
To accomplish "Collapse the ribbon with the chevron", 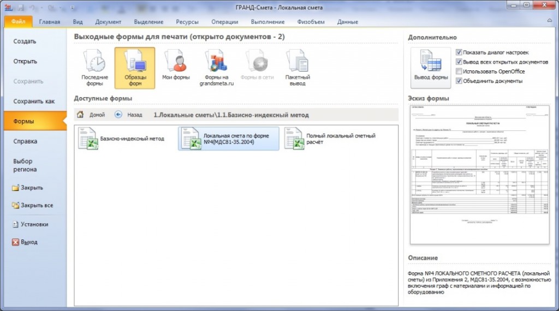I will [x=549, y=21].
